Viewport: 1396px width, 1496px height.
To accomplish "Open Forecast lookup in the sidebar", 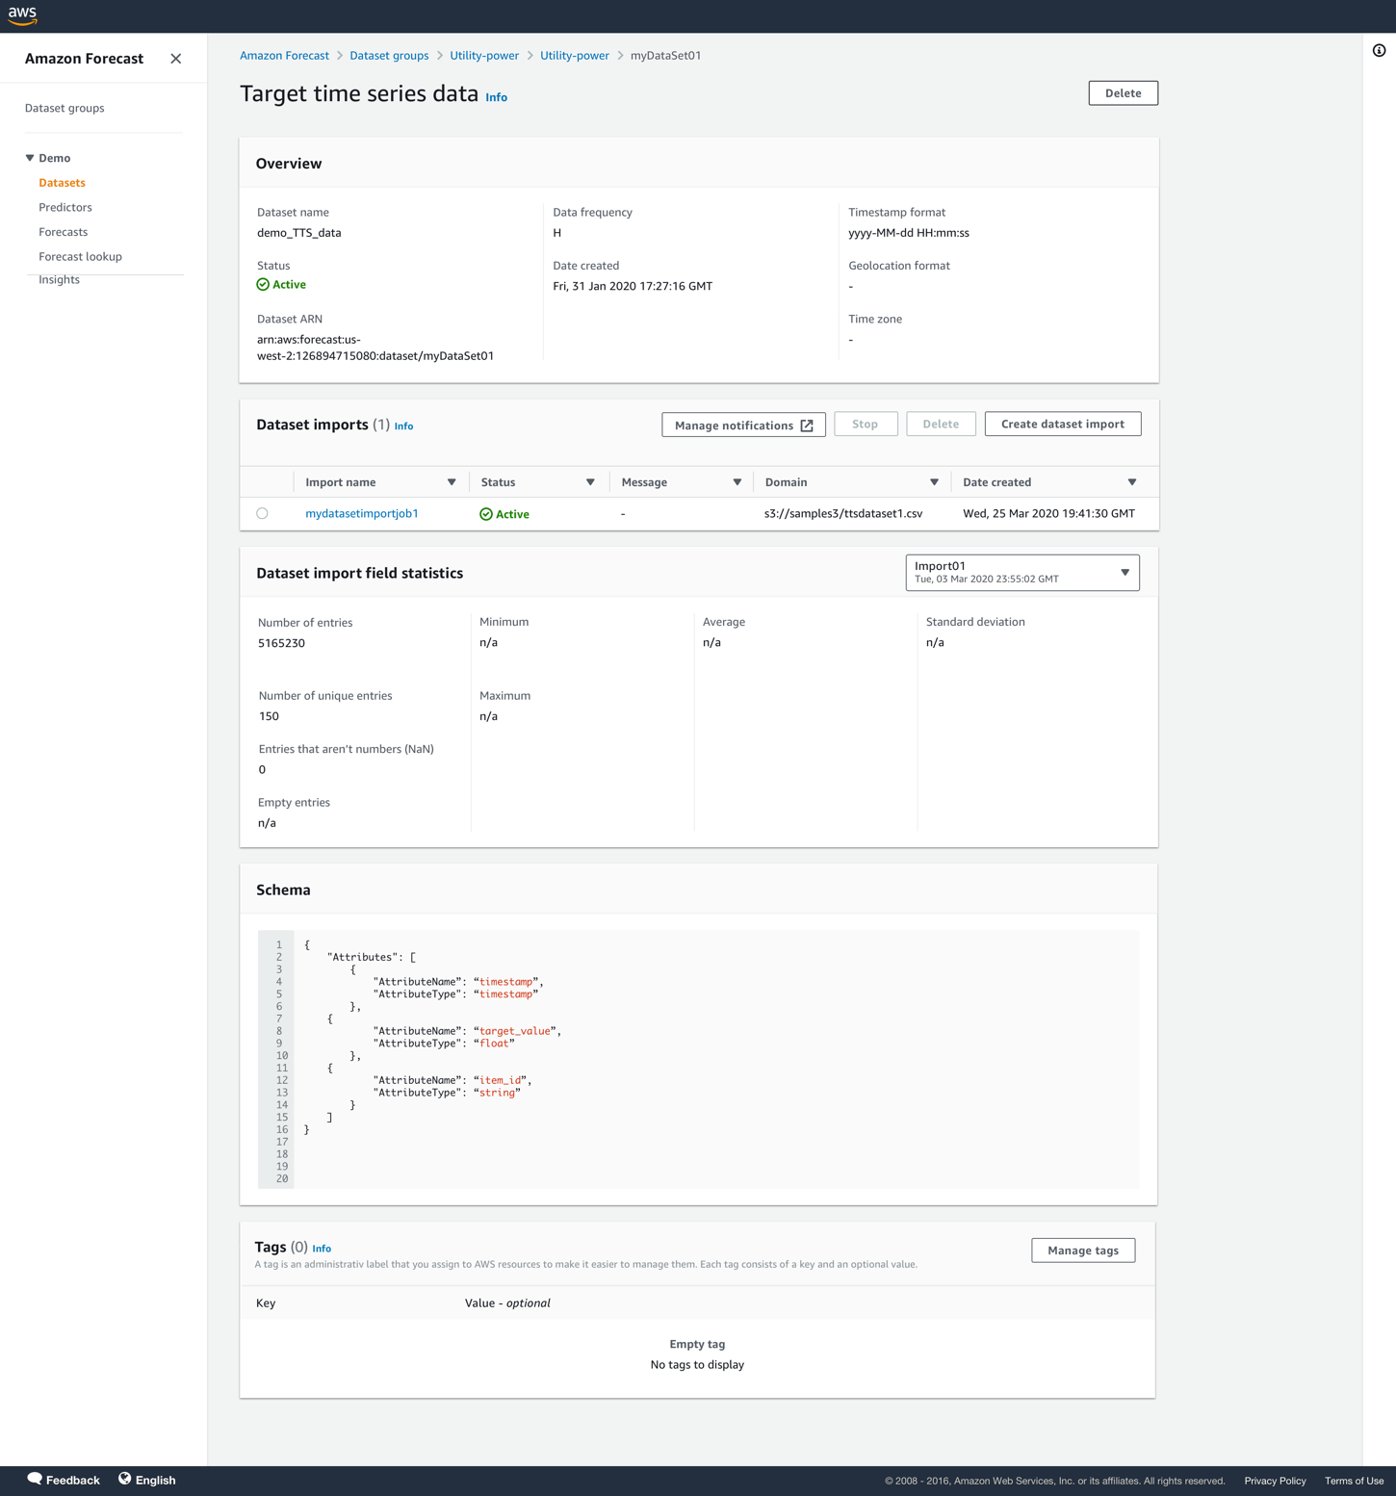I will point(80,257).
